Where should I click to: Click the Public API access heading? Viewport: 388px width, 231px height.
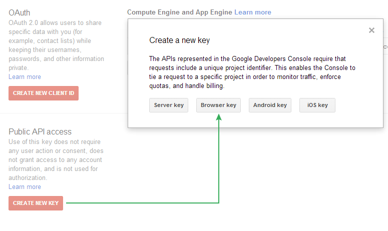click(x=40, y=131)
